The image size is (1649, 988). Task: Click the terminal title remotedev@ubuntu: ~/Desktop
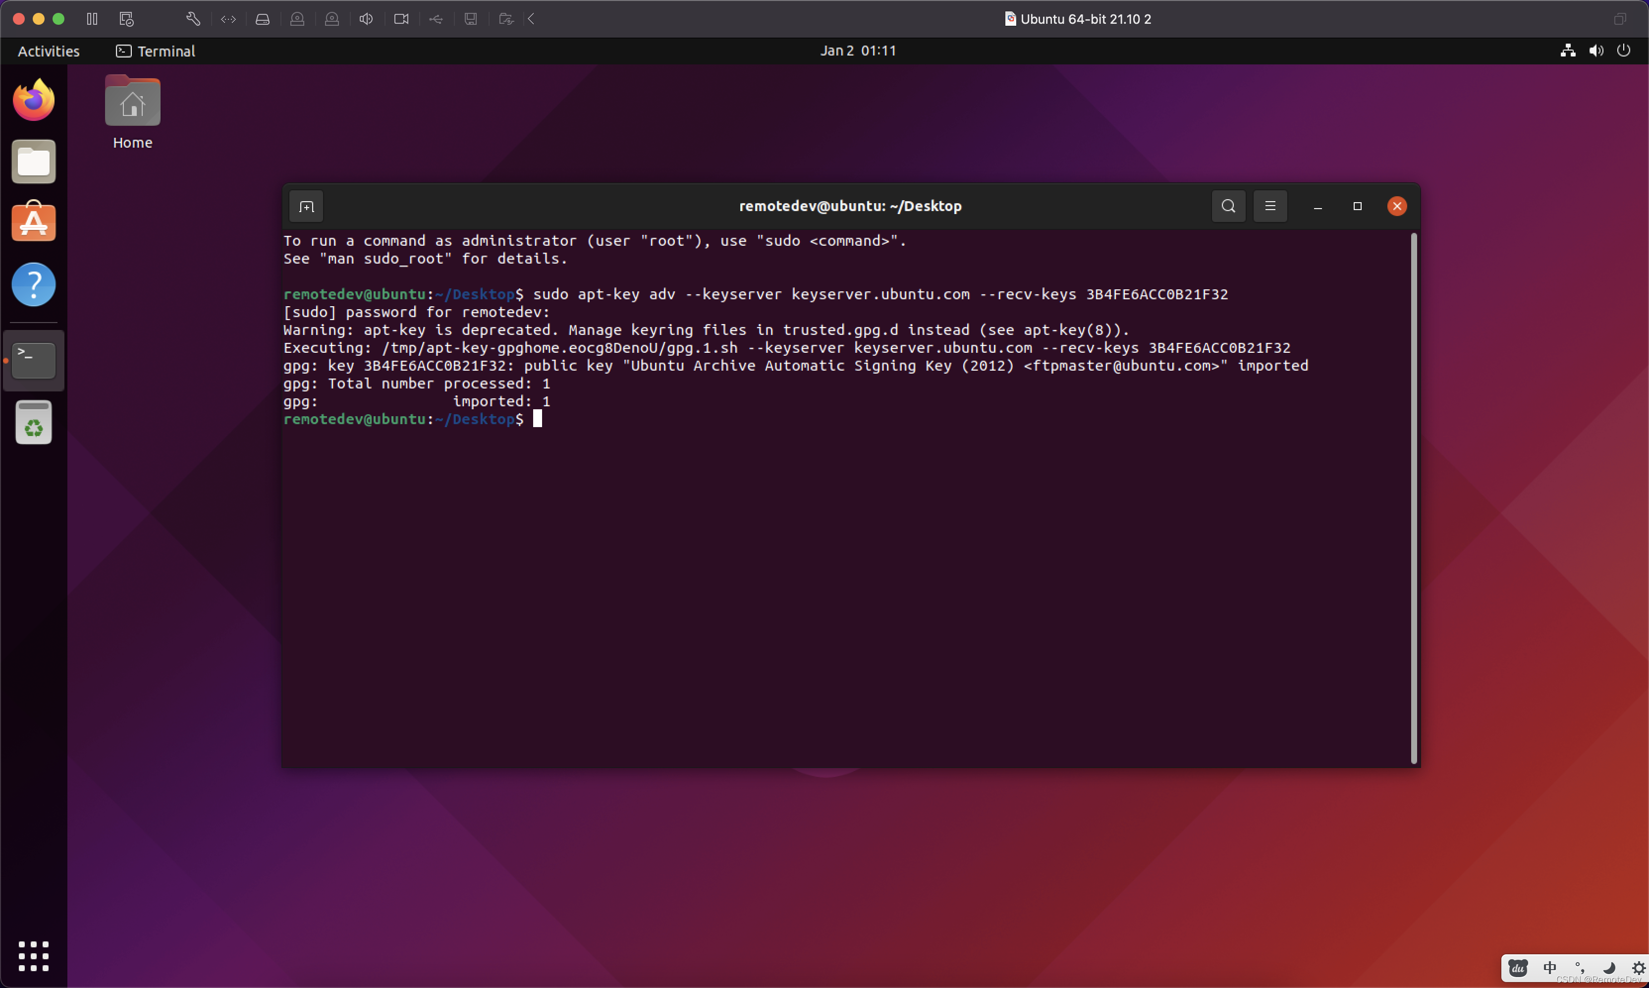click(850, 207)
